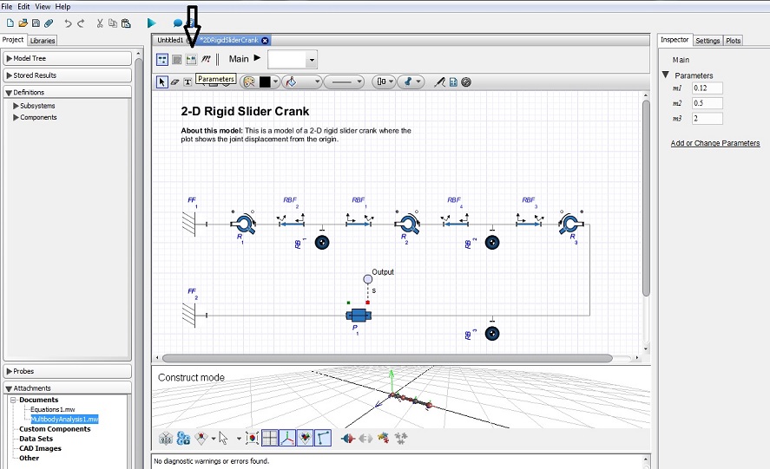770x469 pixels.
Task: Click Add or Change Parameters link
Action: coord(714,143)
